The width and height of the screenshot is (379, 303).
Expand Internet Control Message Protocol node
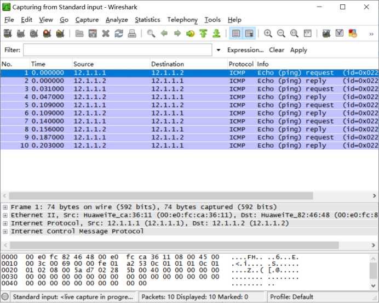[5, 232]
